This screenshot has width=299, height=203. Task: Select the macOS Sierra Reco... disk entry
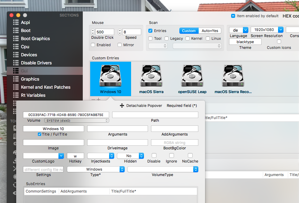tap(233, 79)
